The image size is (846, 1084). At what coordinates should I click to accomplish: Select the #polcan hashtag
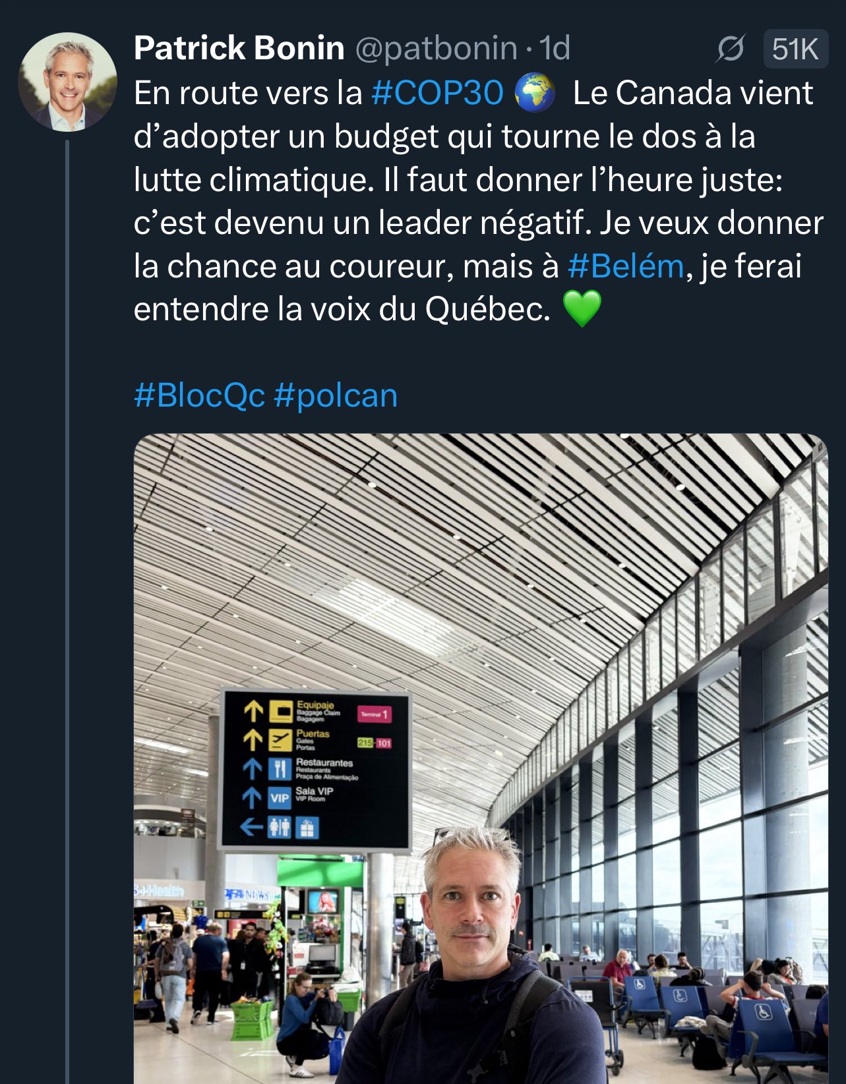click(x=336, y=395)
